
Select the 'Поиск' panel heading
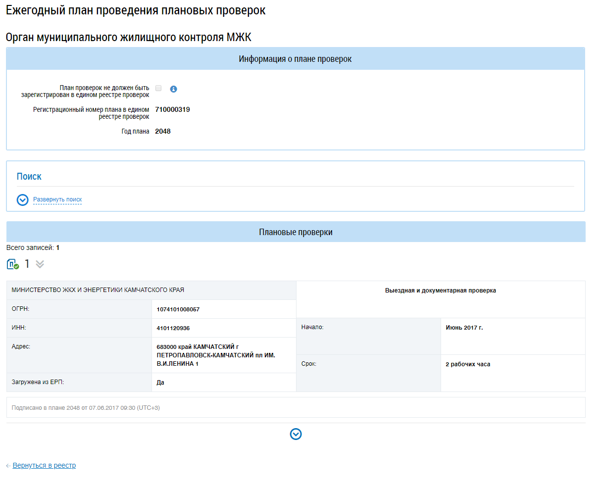coord(29,177)
